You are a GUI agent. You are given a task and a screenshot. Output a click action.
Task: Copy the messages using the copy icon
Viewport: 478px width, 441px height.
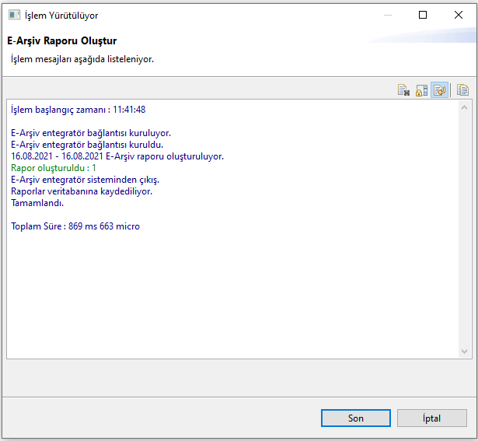click(x=463, y=90)
